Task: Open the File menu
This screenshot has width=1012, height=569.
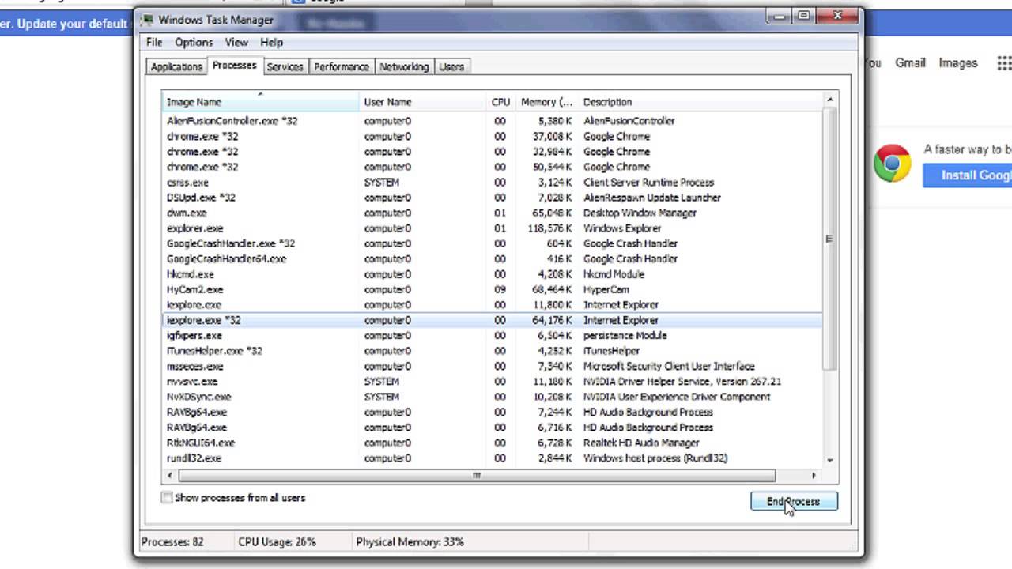Action: point(154,42)
